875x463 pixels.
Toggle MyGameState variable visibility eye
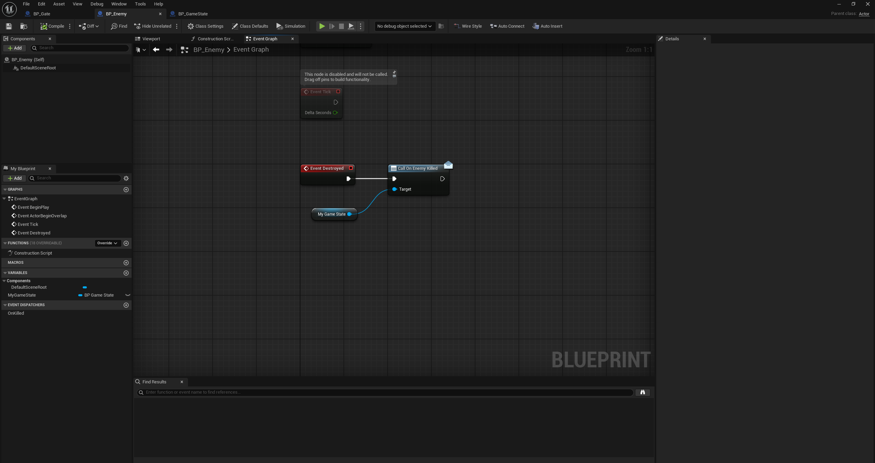(x=128, y=295)
